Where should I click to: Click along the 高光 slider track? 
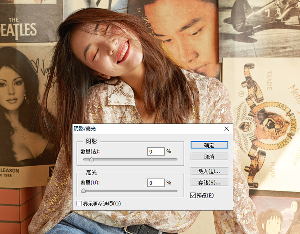pyautogui.click(x=130, y=191)
